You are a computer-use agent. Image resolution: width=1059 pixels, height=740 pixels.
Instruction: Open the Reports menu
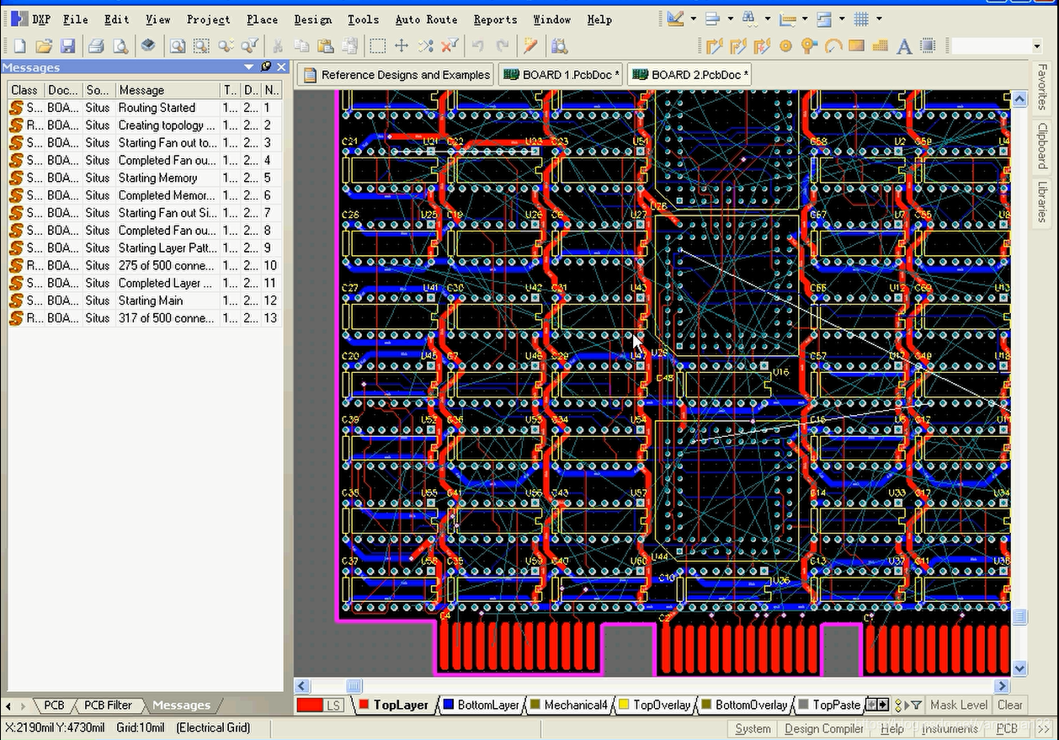(495, 19)
